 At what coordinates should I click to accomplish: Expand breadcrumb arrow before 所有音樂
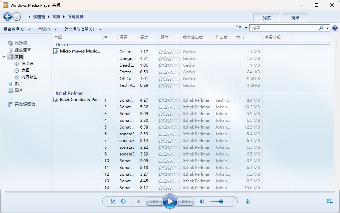(64, 17)
